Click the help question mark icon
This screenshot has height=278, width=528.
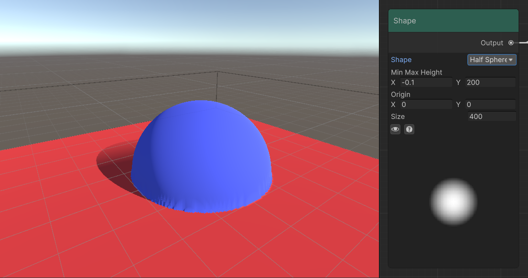[409, 129]
